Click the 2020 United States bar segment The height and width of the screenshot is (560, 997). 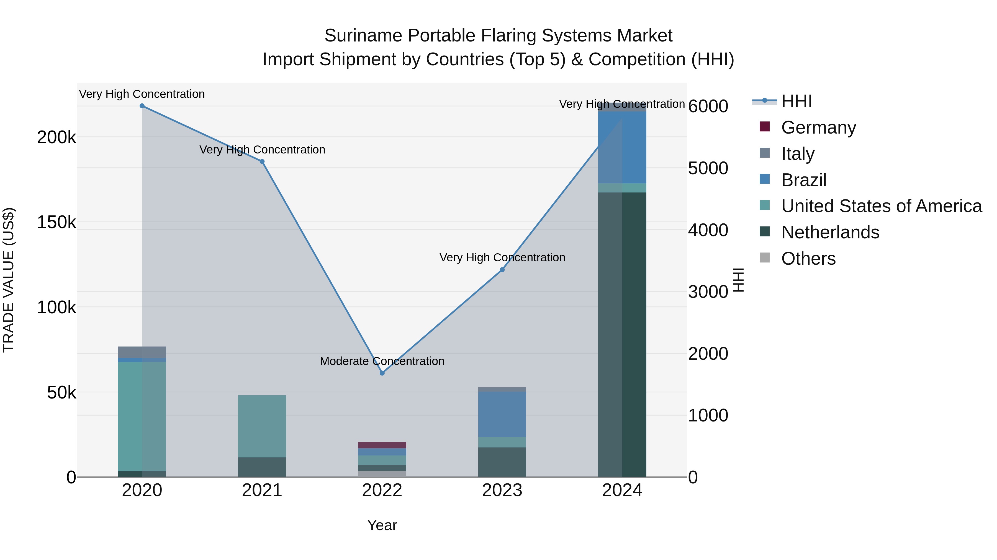coord(142,417)
